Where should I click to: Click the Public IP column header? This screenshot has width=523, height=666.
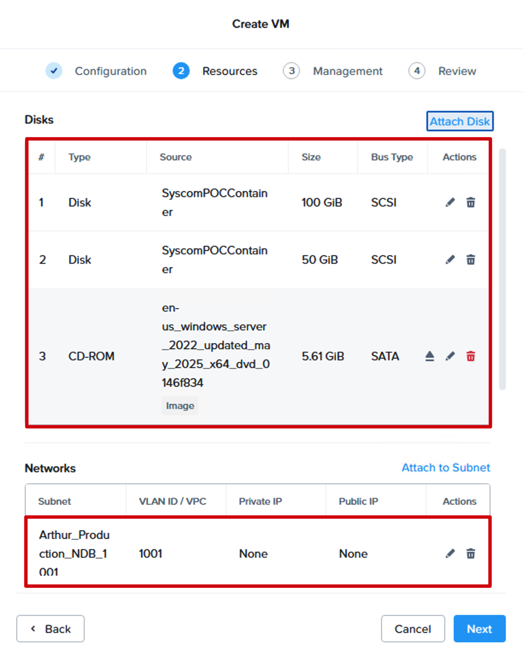(358, 501)
